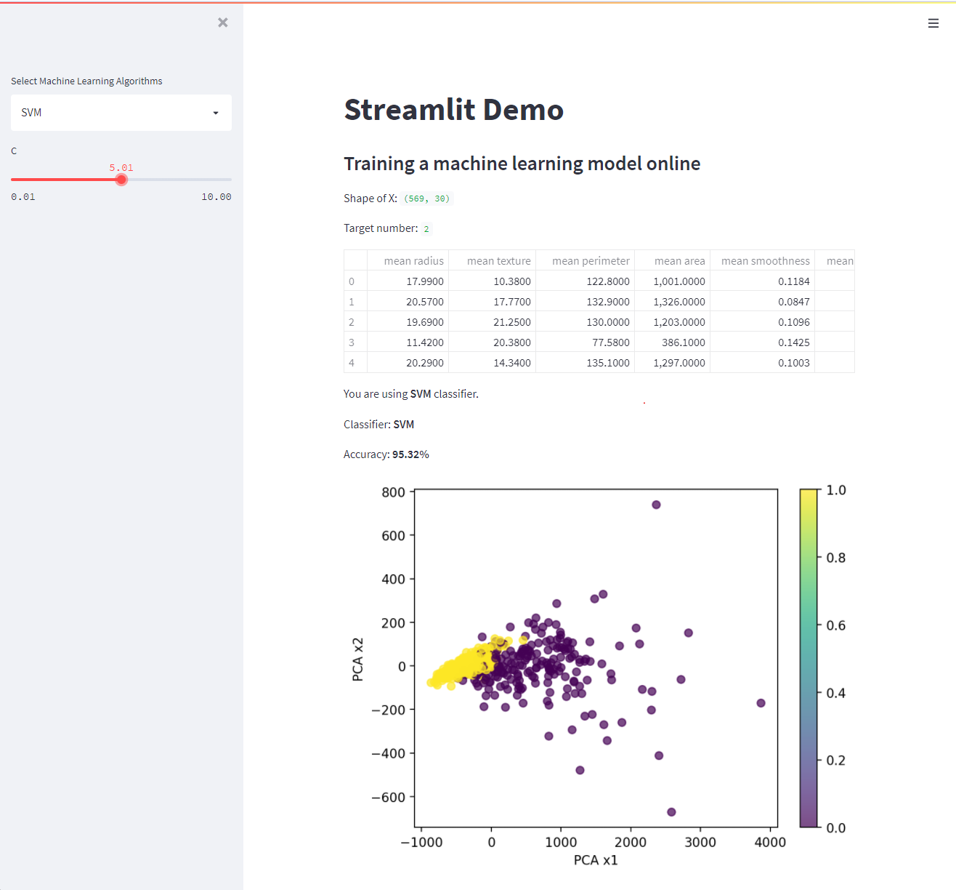Click the cell with value 1,326.0000
The height and width of the screenshot is (890, 956).
(x=673, y=302)
